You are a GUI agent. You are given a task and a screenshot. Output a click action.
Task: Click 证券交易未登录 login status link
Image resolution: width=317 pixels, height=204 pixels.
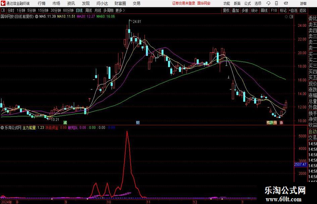point(183,3)
